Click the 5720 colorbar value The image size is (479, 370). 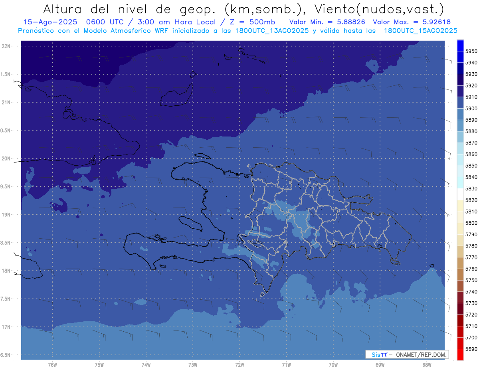471,315
